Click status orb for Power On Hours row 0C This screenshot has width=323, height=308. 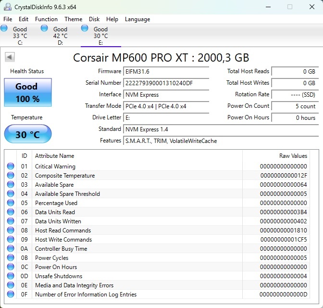pyautogui.click(x=11, y=267)
